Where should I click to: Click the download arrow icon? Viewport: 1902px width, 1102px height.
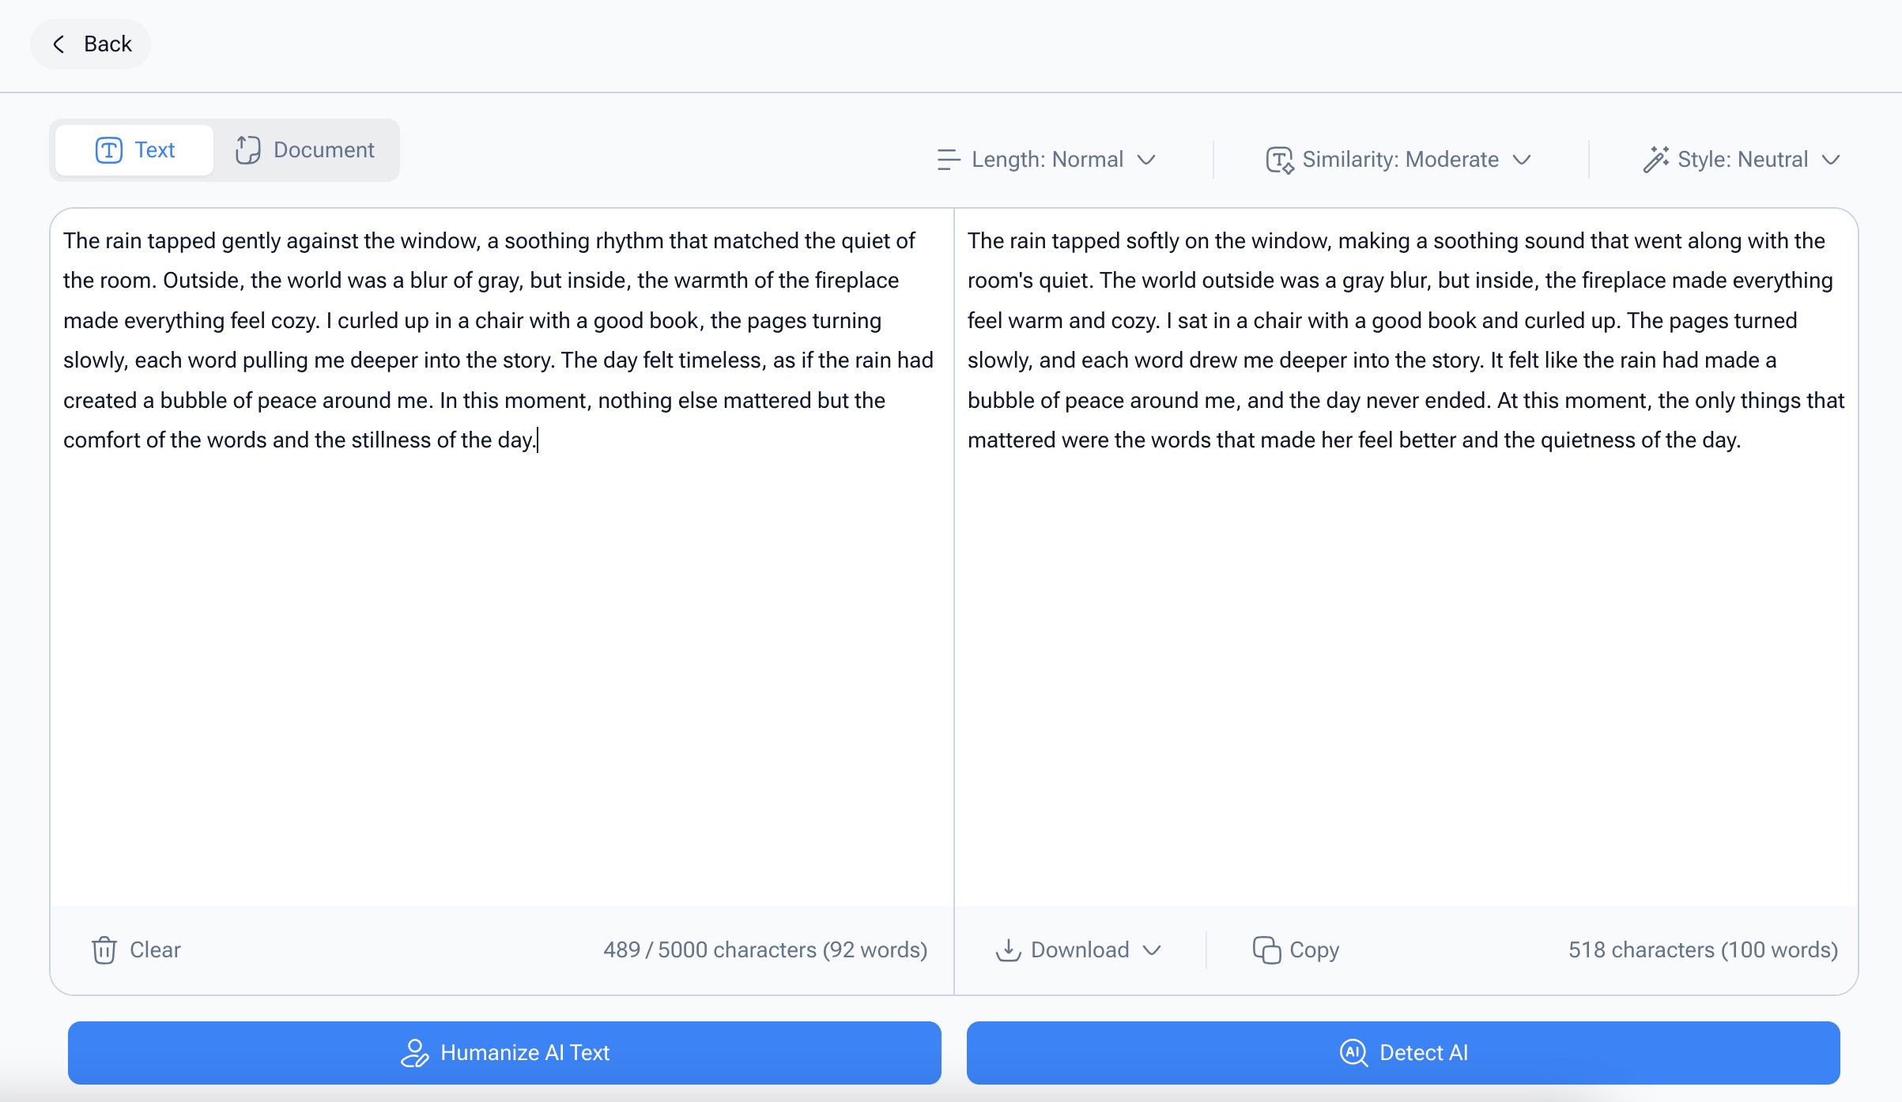pyautogui.click(x=1008, y=949)
